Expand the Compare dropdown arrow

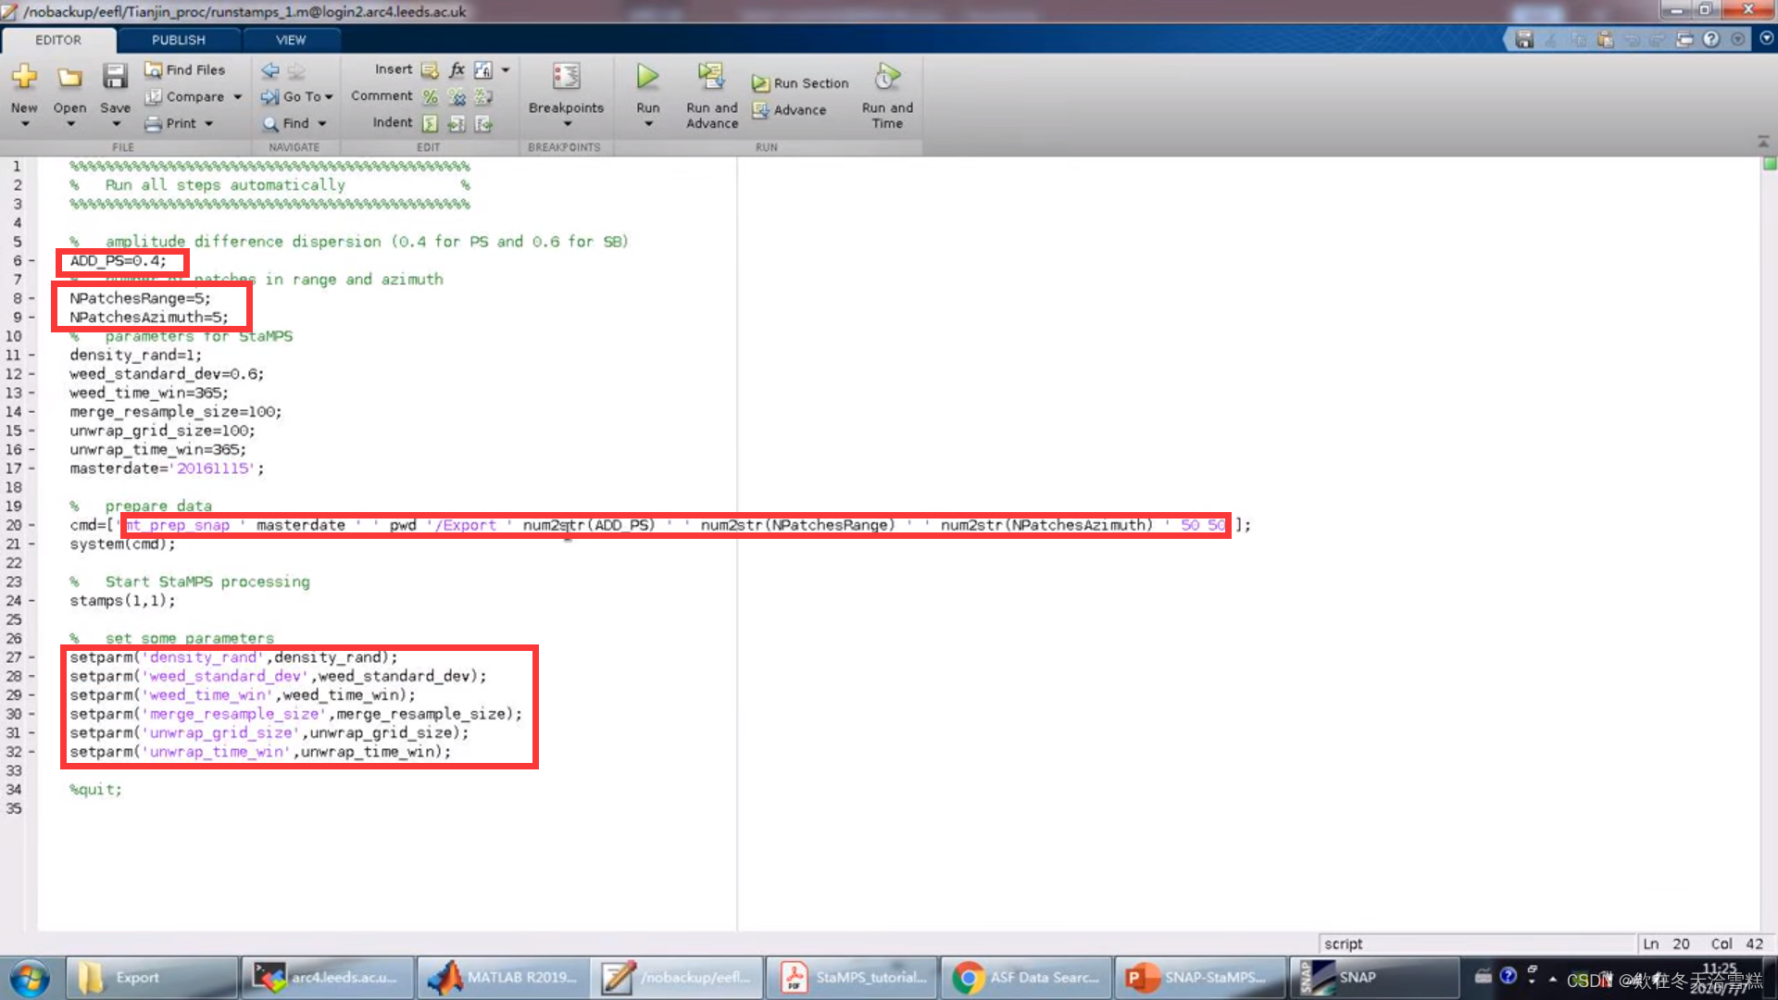coord(238,96)
